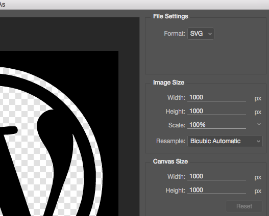Click the Canvas Size section heading
The image size is (269, 216).
point(170,161)
